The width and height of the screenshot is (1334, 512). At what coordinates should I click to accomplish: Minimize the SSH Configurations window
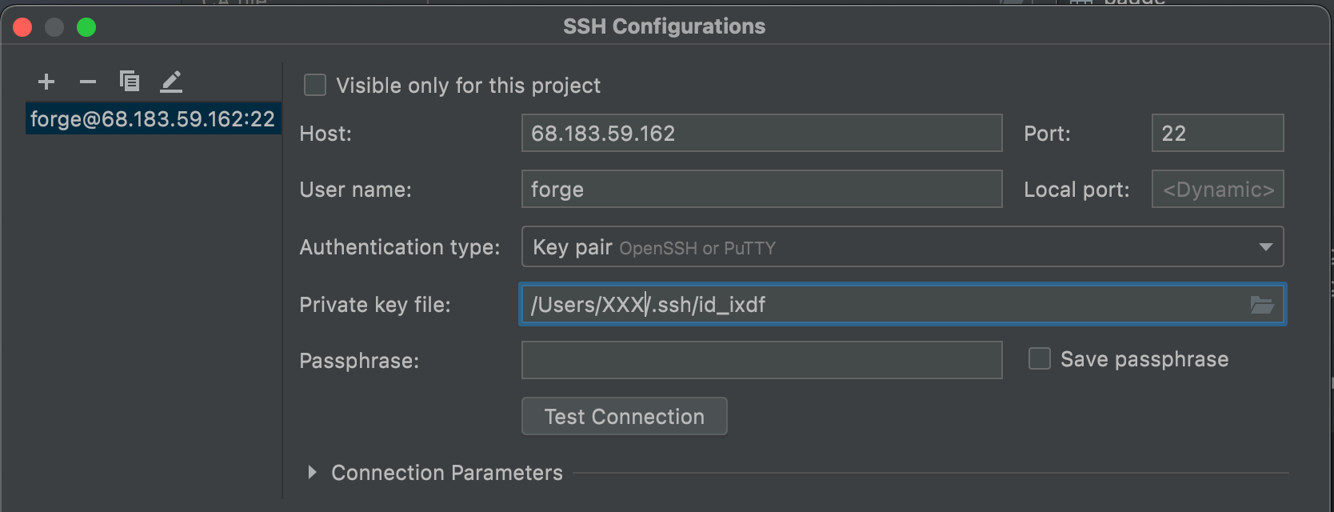54,27
